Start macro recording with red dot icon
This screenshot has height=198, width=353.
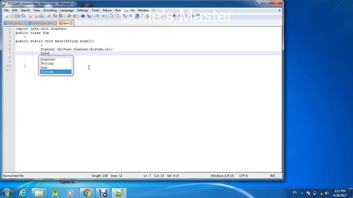point(174,16)
